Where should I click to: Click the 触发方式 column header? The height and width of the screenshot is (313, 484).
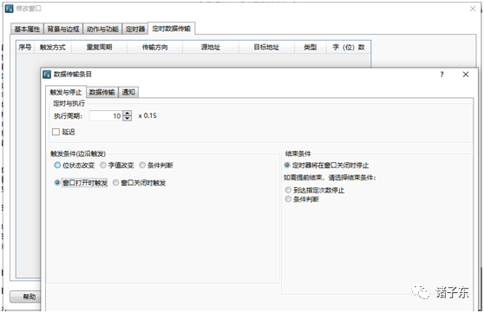click(53, 47)
